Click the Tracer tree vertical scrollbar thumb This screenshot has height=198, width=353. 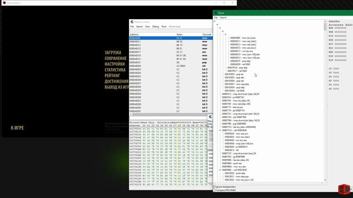[325, 27]
